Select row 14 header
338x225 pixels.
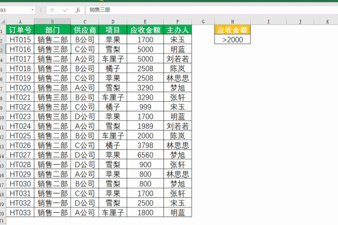tap(3, 155)
